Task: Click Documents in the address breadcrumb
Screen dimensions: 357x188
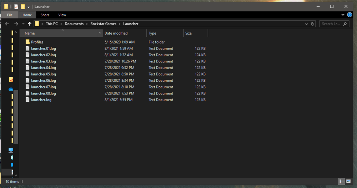Action: (x=74, y=24)
